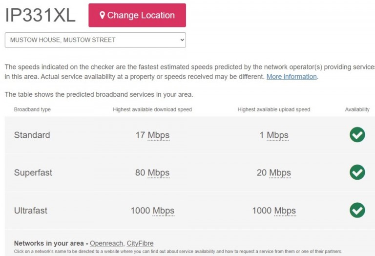Click the Openreach network link
Viewport: 375px width, 256px height.
[x=106, y=243]
